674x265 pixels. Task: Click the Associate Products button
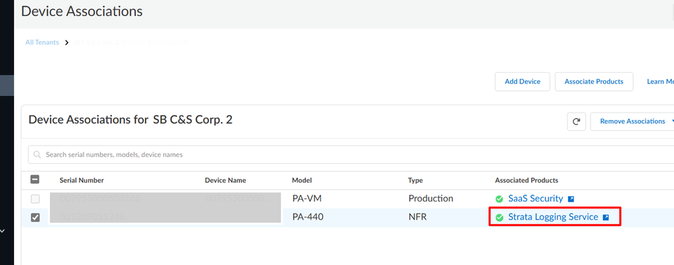click(594, 82)
